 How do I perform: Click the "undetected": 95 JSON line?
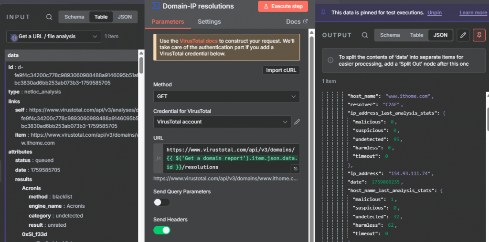tap(377, 139)
